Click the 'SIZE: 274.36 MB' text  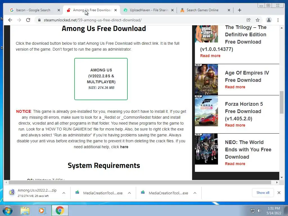(101, 88)
